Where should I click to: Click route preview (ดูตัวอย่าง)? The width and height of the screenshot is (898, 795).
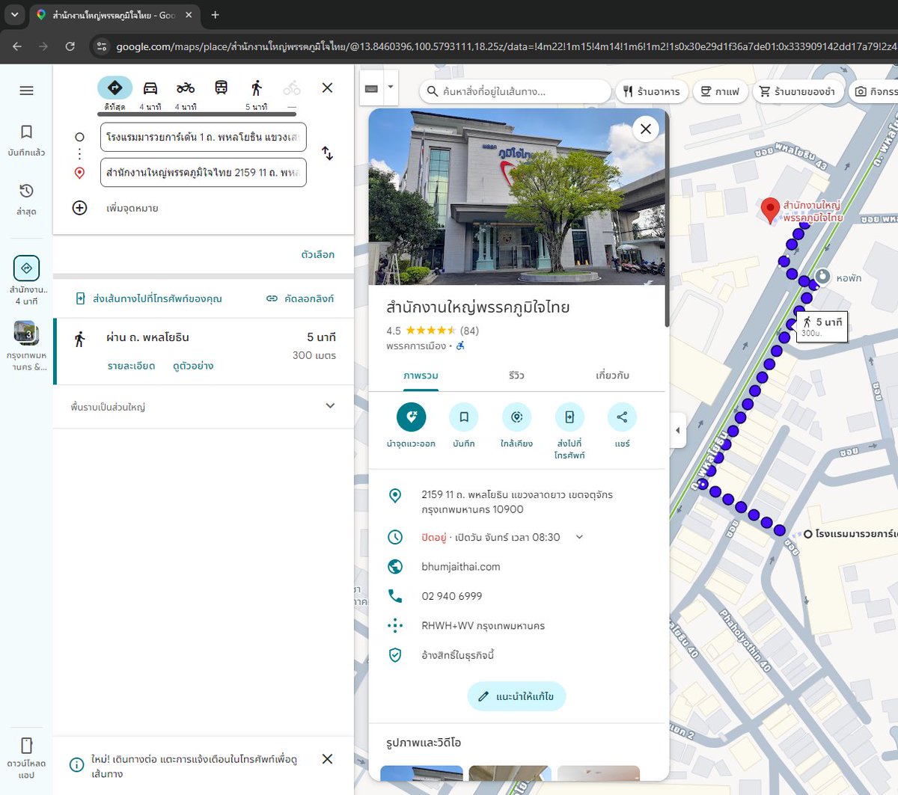pos(193,366)
